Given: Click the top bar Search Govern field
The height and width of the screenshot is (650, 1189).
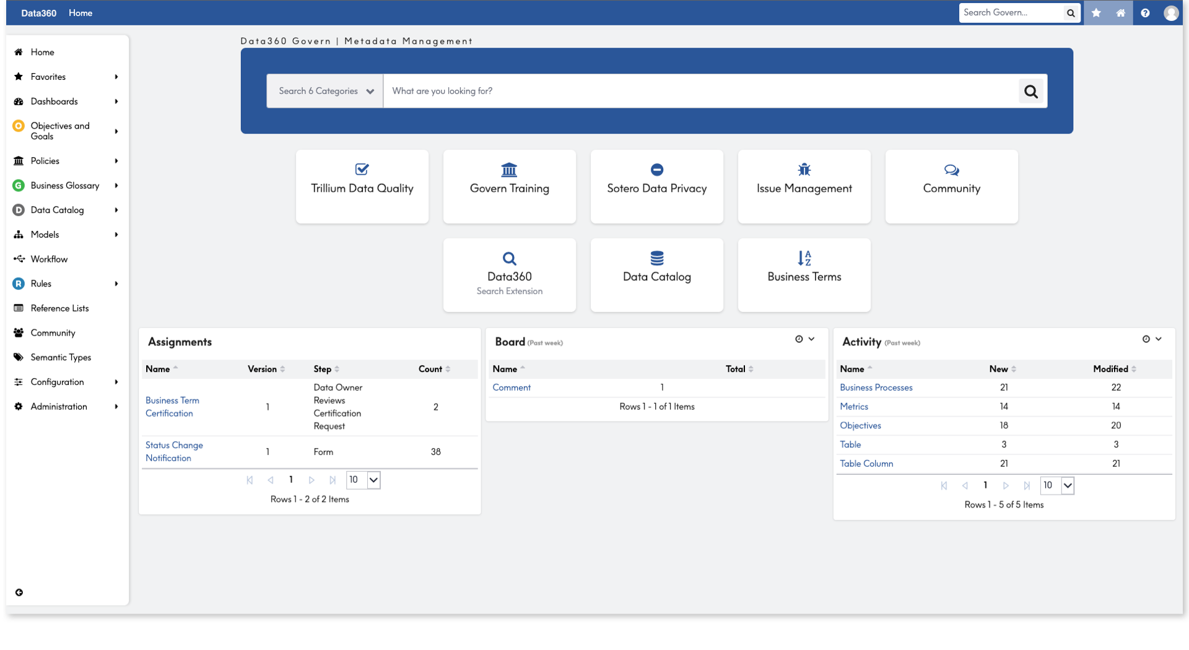Looking at the screenshot, I should [x=1011, y=12].
